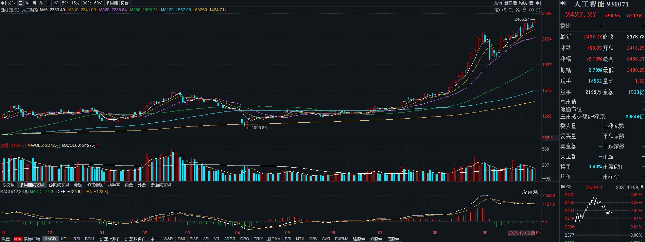Screen dimensions: 645x242
Task: Select the 金额 amount tab
Action: pos(78,185)
